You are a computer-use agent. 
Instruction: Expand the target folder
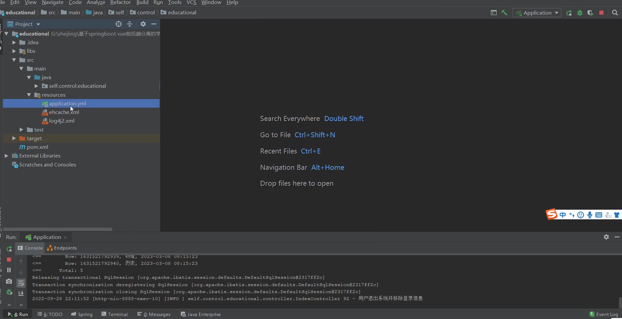14,138
